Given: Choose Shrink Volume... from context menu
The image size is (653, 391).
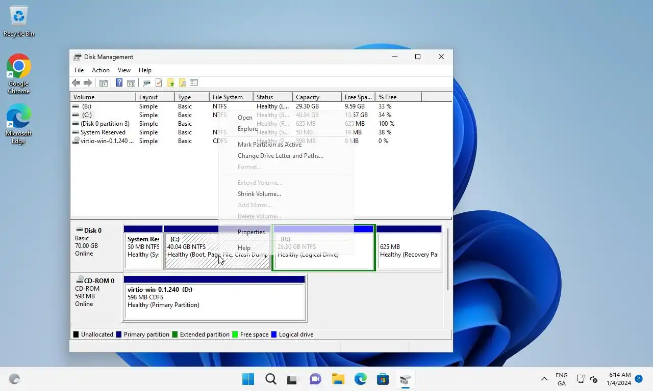Looking at the screenshot, I should [286, 194].
